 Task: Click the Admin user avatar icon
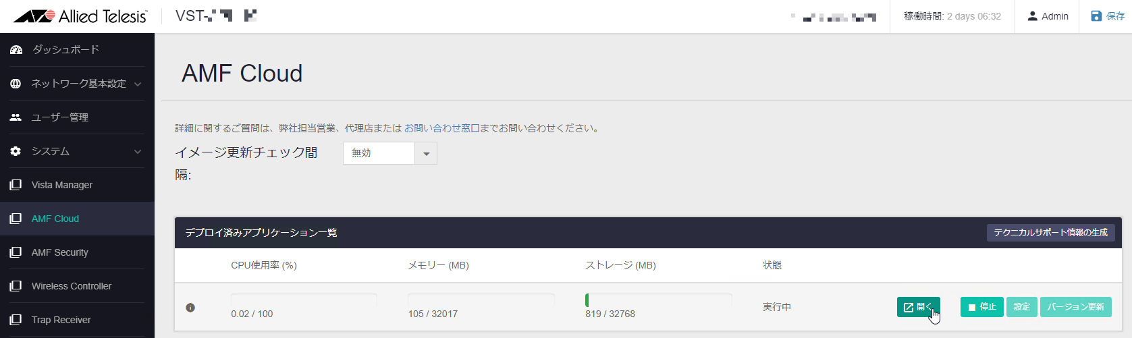pos(1032,16)
